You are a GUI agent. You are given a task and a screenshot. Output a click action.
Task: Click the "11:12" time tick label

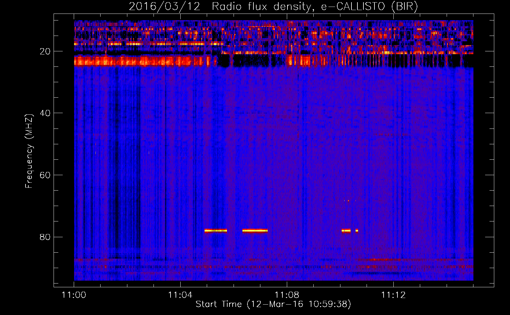[393, 295]
